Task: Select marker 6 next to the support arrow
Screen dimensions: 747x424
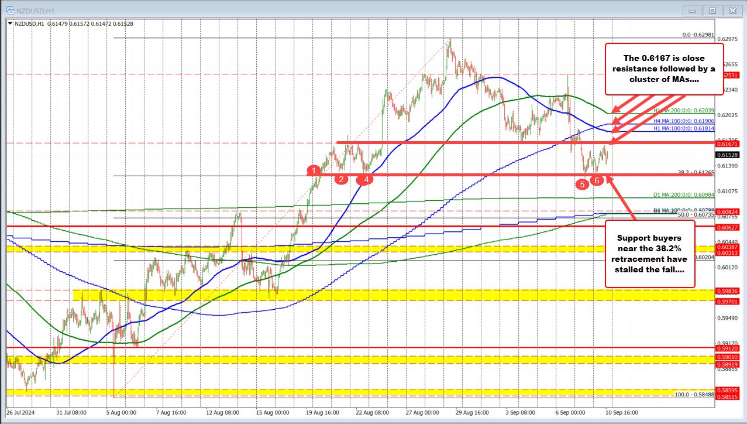Action: point(596,181)
